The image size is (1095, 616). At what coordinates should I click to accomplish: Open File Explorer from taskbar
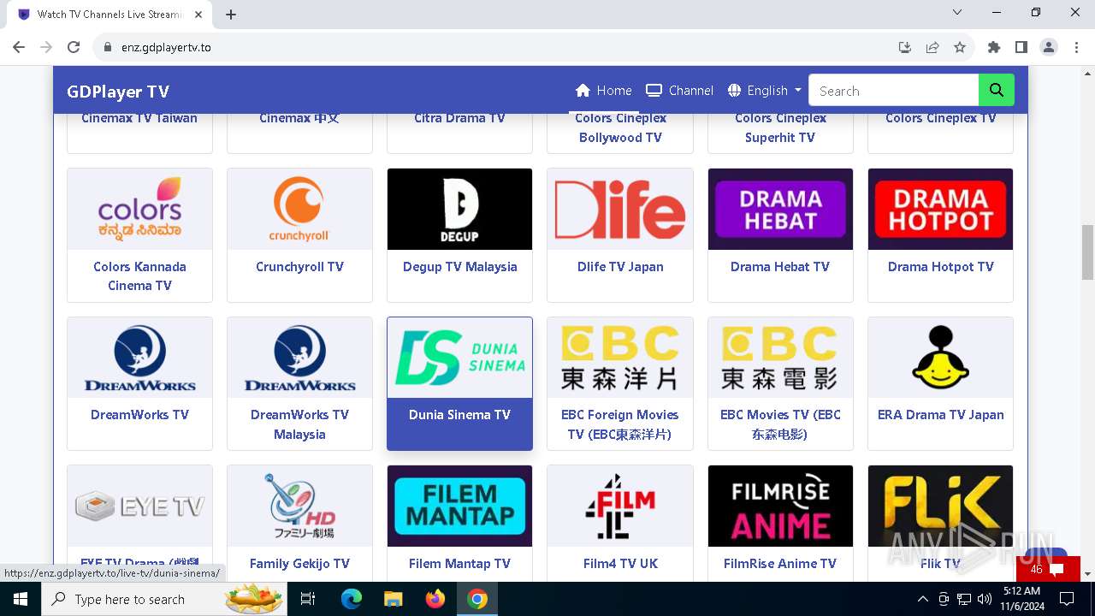393,599
